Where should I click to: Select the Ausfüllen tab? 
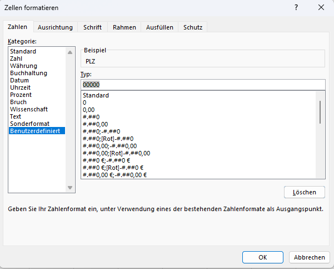click(159, 27)
